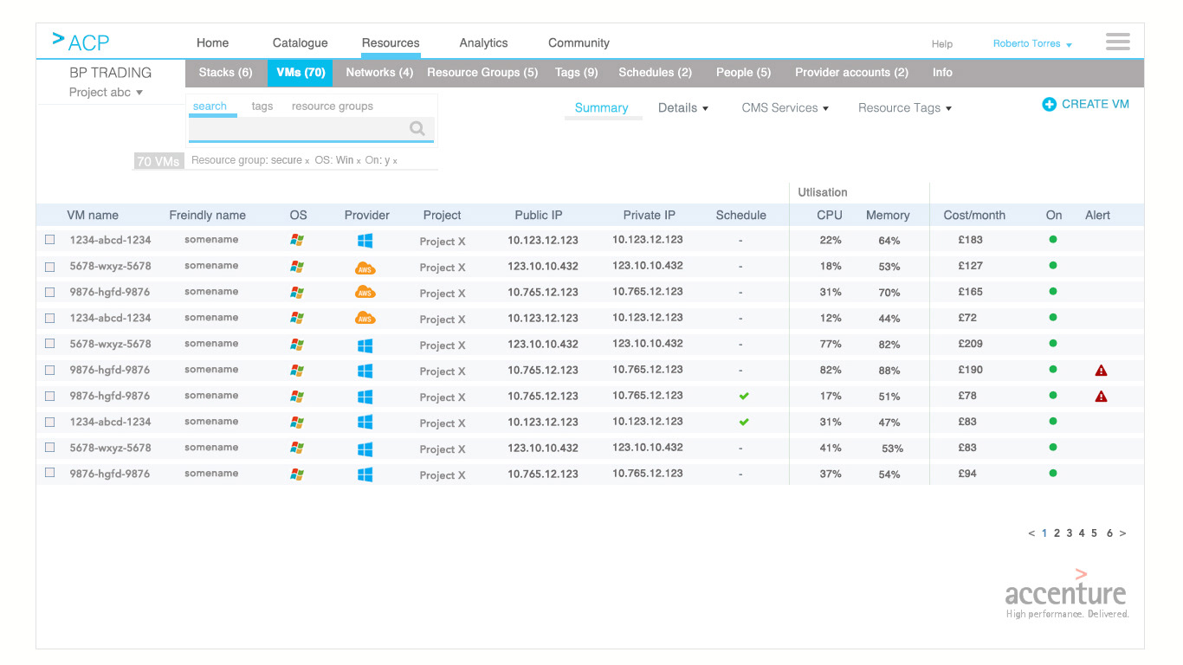Image resolution: width=1183 pixels, height=665 pixels.
Task: Click the AWS provider icon on the second row
Action: click(365, 267)
